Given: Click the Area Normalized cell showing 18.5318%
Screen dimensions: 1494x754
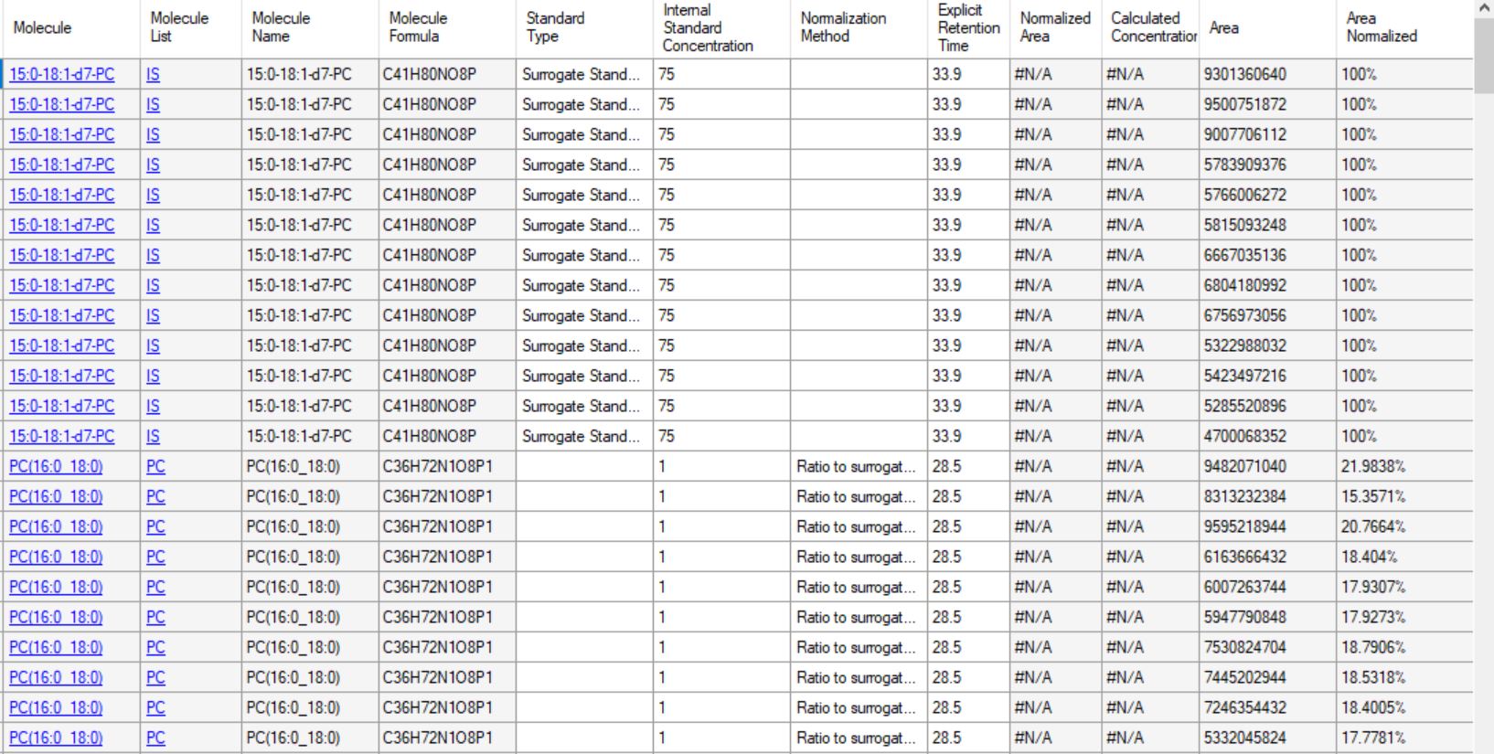Looking at the screenshot, I should [x=1372, y=678].
